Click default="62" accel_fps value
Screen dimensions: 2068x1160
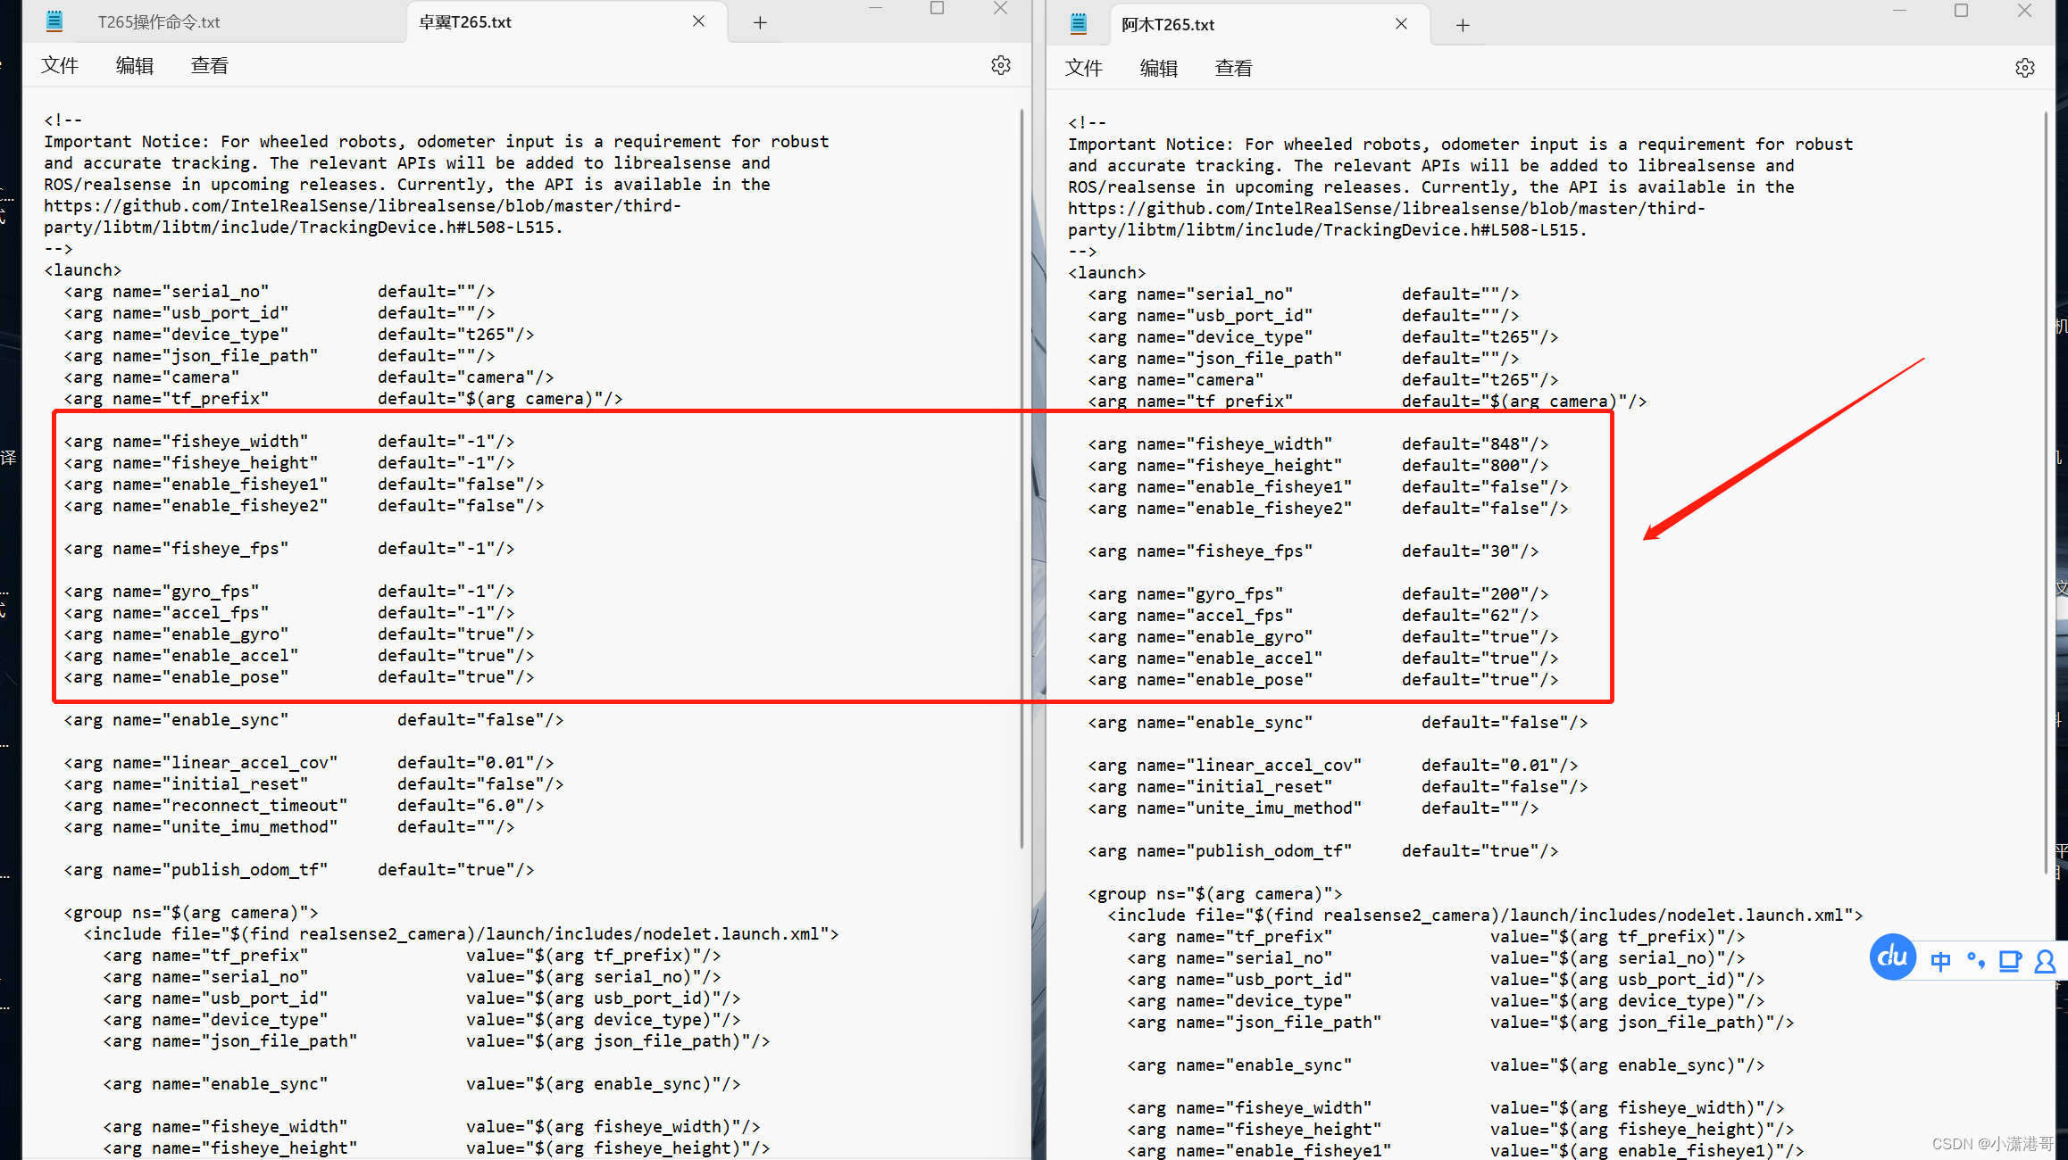[1470, 615]
